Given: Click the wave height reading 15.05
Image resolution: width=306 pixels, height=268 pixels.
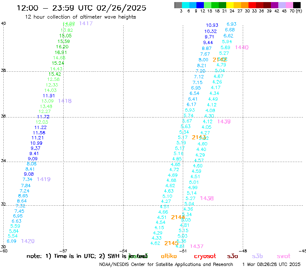Looking at the screenshot, I should [x=65, y=36].
